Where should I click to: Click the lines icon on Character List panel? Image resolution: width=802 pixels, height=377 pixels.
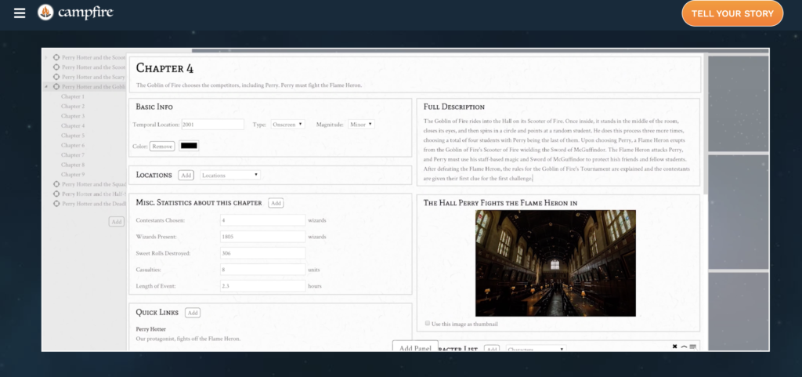pyautogui.click(x=693, y=347)
